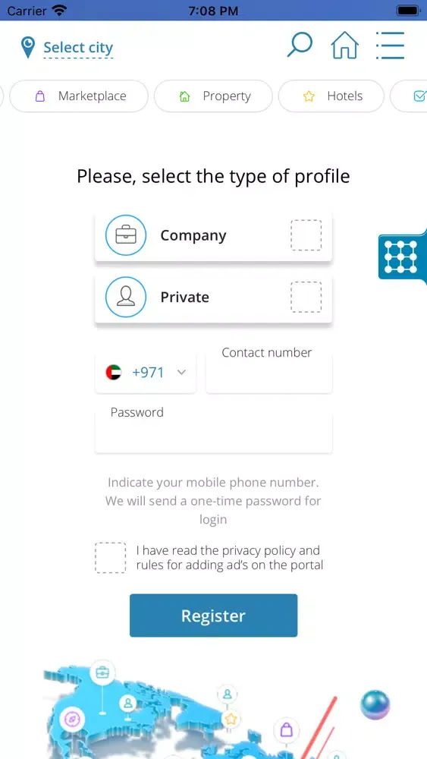Image resolution: width=427 pixels, height=759 pixels.
Task: Click the briefcase Company icon
Action: (126, 235)
